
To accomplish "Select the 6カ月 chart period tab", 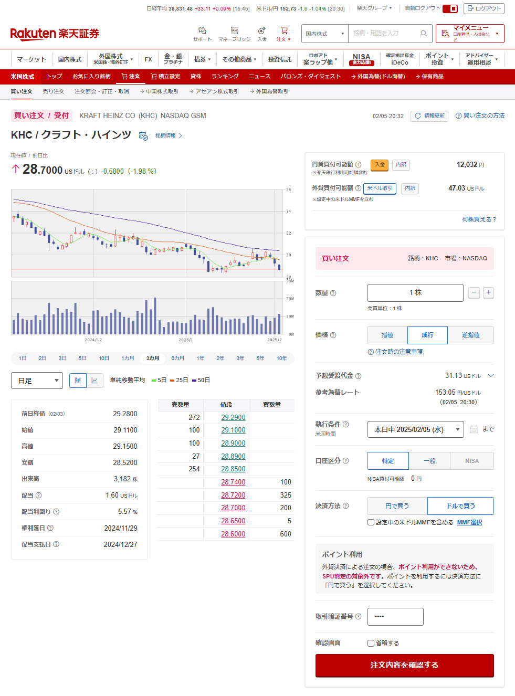I will point(177,358).
